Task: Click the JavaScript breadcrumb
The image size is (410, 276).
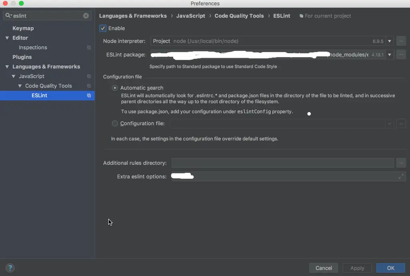Action: [x=191, y=16]
